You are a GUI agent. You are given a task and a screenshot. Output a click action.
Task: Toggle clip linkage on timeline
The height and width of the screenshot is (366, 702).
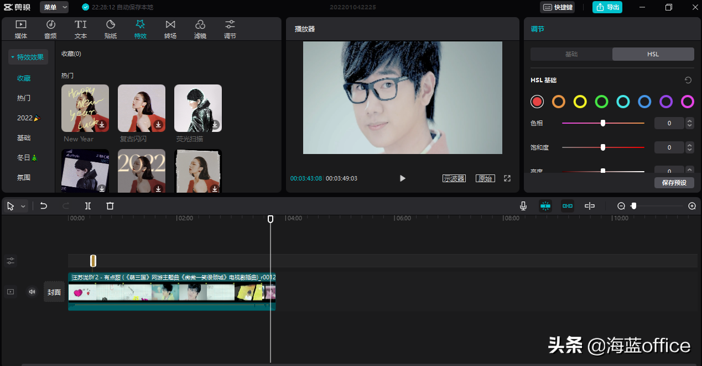pyautogui.click(x=568, y=206)
